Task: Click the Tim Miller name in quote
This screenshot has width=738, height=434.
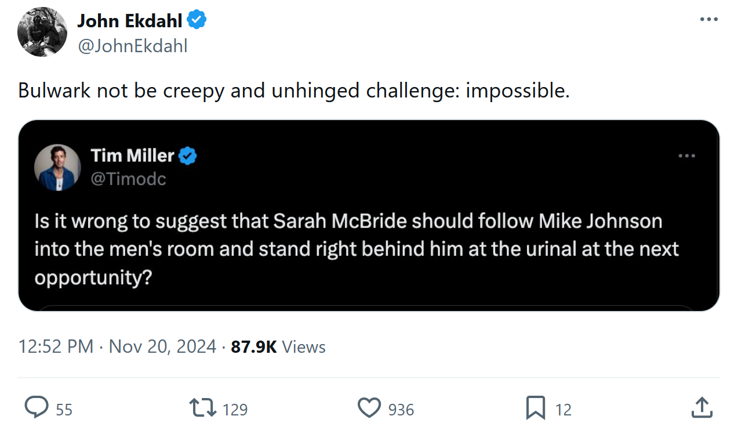Action: (x=132, y=155)
